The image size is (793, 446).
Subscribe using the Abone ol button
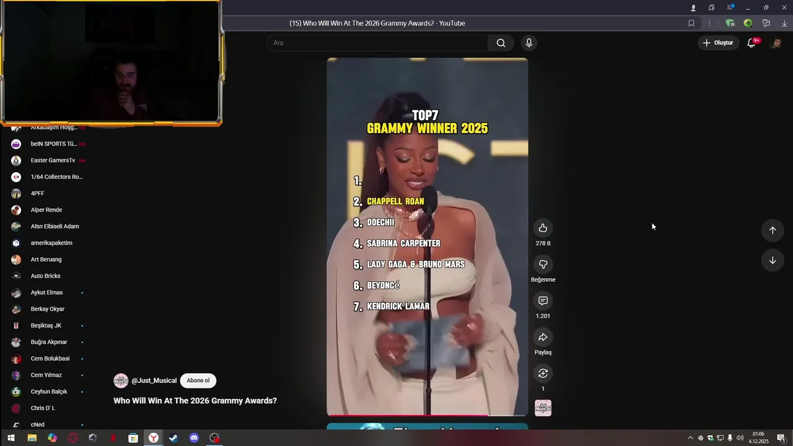coord(198,380)
